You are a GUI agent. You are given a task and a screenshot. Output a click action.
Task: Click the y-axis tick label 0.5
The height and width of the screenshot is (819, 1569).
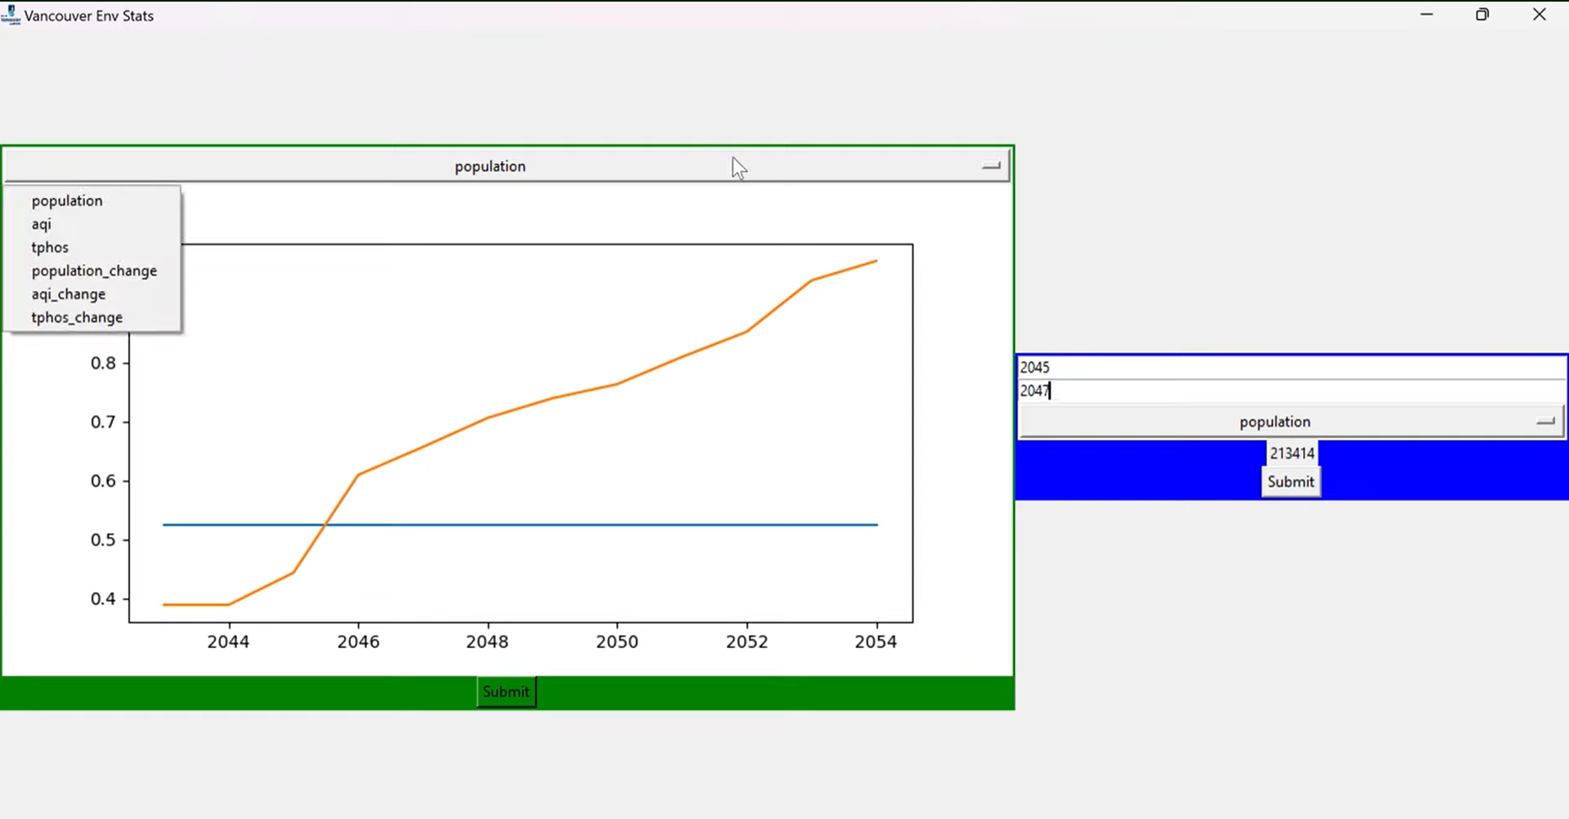point(103,539)
